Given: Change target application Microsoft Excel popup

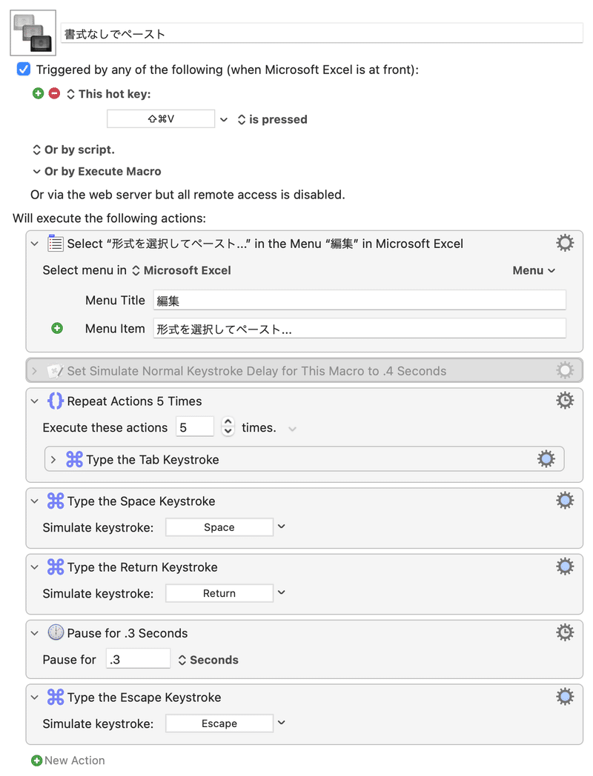Looking at the screenshot, I should (x=182, y=270).
